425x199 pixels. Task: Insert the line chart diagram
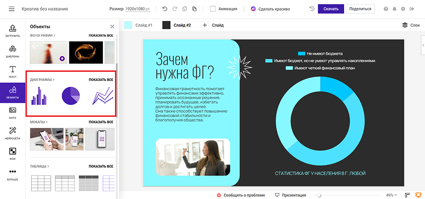click(102, 95)
